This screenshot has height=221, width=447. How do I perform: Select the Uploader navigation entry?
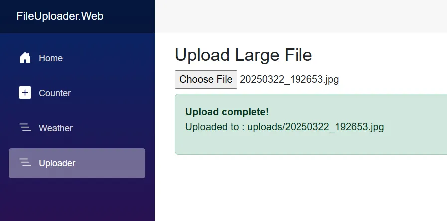point(77,163)
